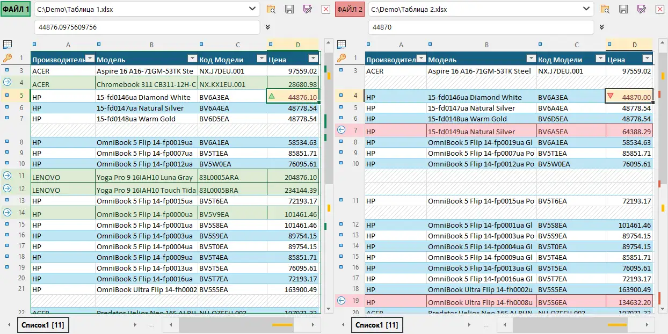668x334 pixels.
Task: Toggle column A marker square in File 2
Action: [x=368, y=44]
